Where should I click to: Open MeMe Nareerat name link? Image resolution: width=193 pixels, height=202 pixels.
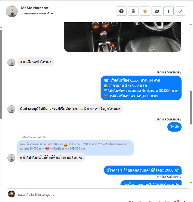[35, 8]
